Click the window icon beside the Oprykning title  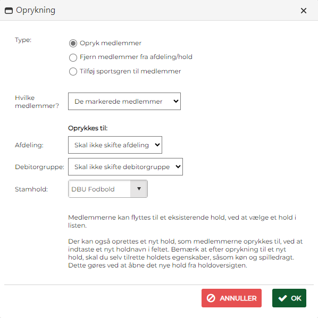pos(9,11)
